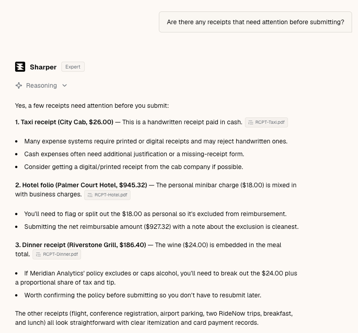This screenshot has height=333, width=358.
Task: Click the closing paragraph about other receipts
Action: (x=154, y=318)
